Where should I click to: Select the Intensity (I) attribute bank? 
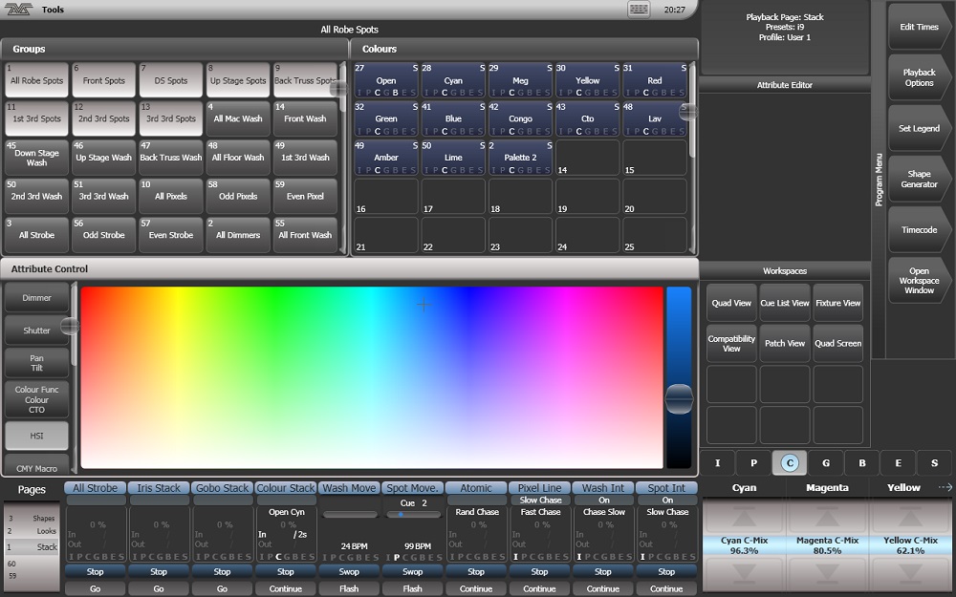(x=717, y=463)
